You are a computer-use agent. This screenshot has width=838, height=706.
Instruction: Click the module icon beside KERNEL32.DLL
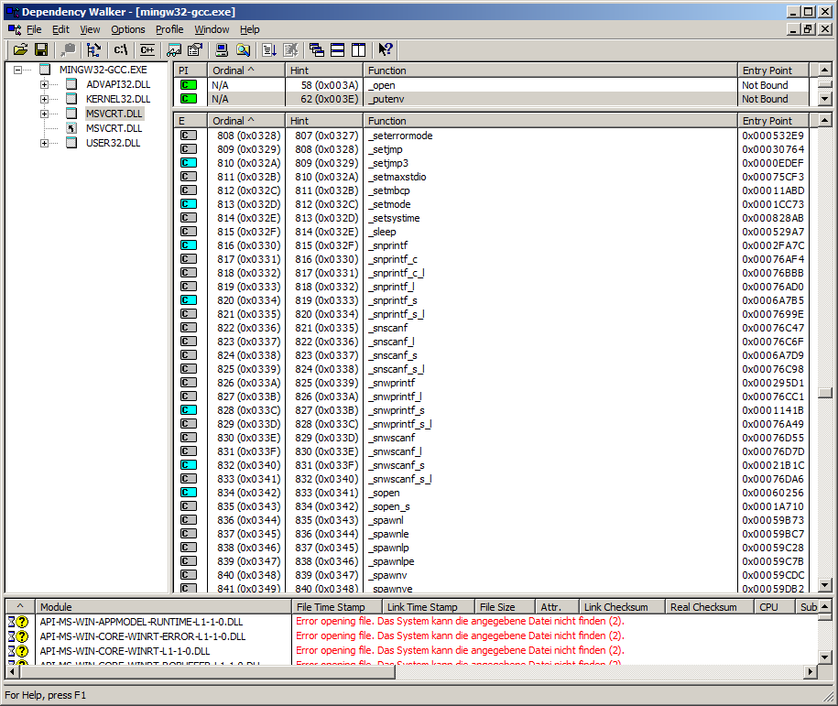click(x=71, y=99)
